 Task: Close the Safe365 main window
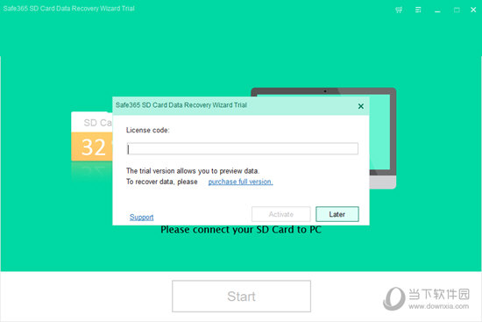click(473, 10)
